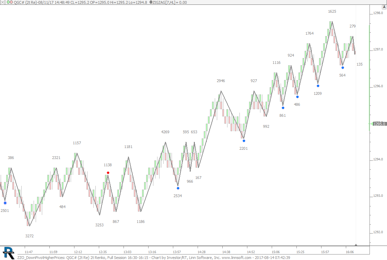
Task: Select the blue pivot dot above 2201
Action: [244, 141]
